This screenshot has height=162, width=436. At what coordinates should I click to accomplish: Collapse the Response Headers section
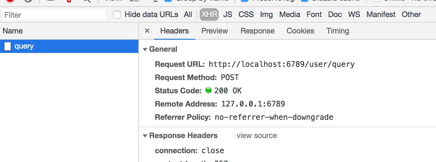click(145, 136)
